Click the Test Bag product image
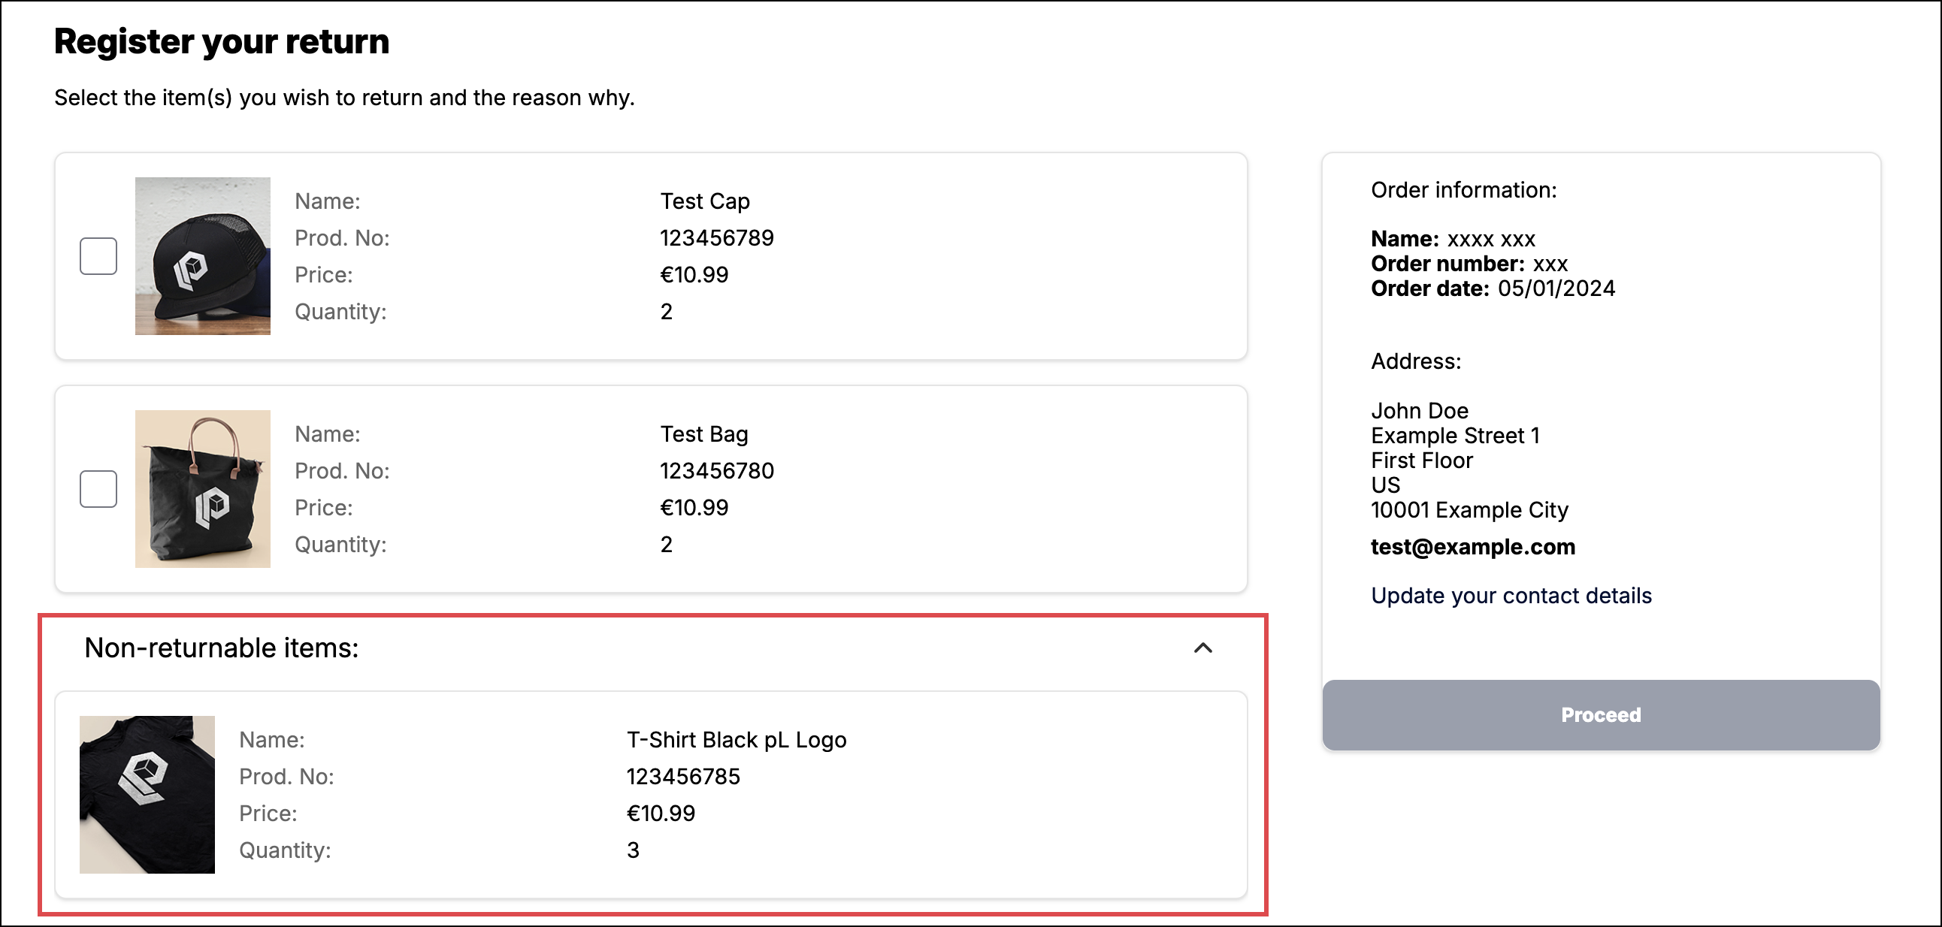Image resolution: width=1942 pixels, height=927 pixels. 203,489
